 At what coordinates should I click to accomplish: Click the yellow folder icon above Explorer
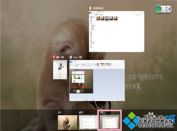pos(90,8)
